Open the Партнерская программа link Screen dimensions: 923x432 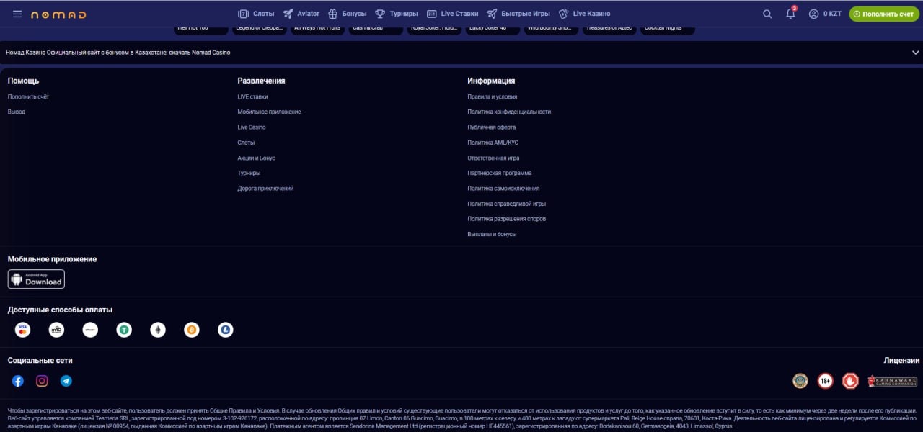click(500, 173)
